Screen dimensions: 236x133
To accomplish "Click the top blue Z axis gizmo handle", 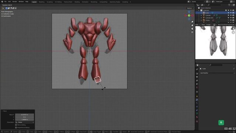I will (x=189, y=12).
